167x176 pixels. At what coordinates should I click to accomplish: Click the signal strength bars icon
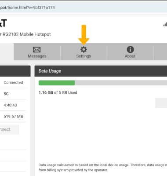point(165,25)
